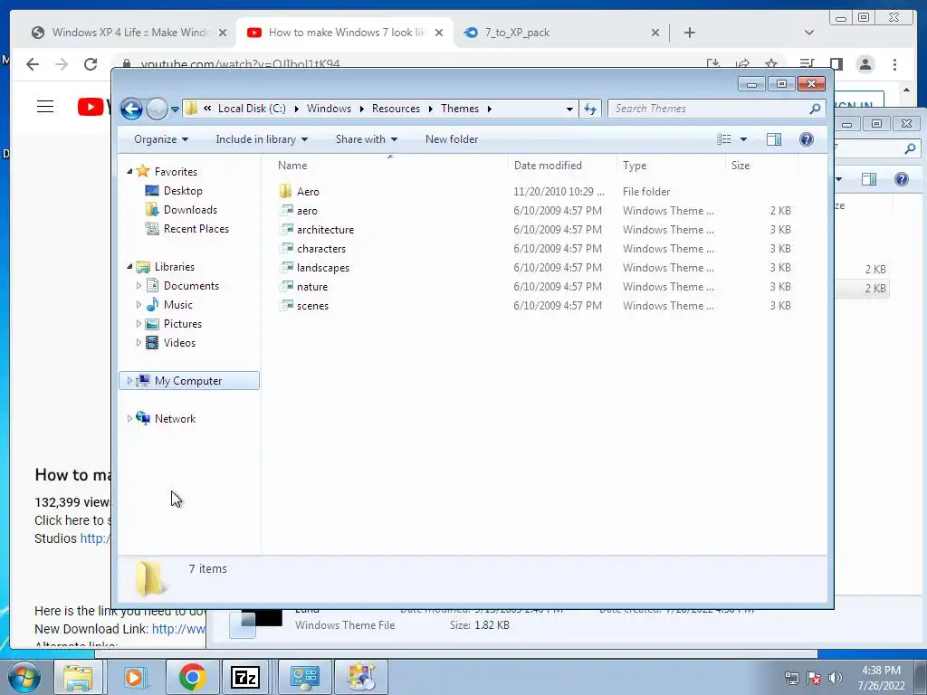Refresh the Themes folder view

point(590,109)
